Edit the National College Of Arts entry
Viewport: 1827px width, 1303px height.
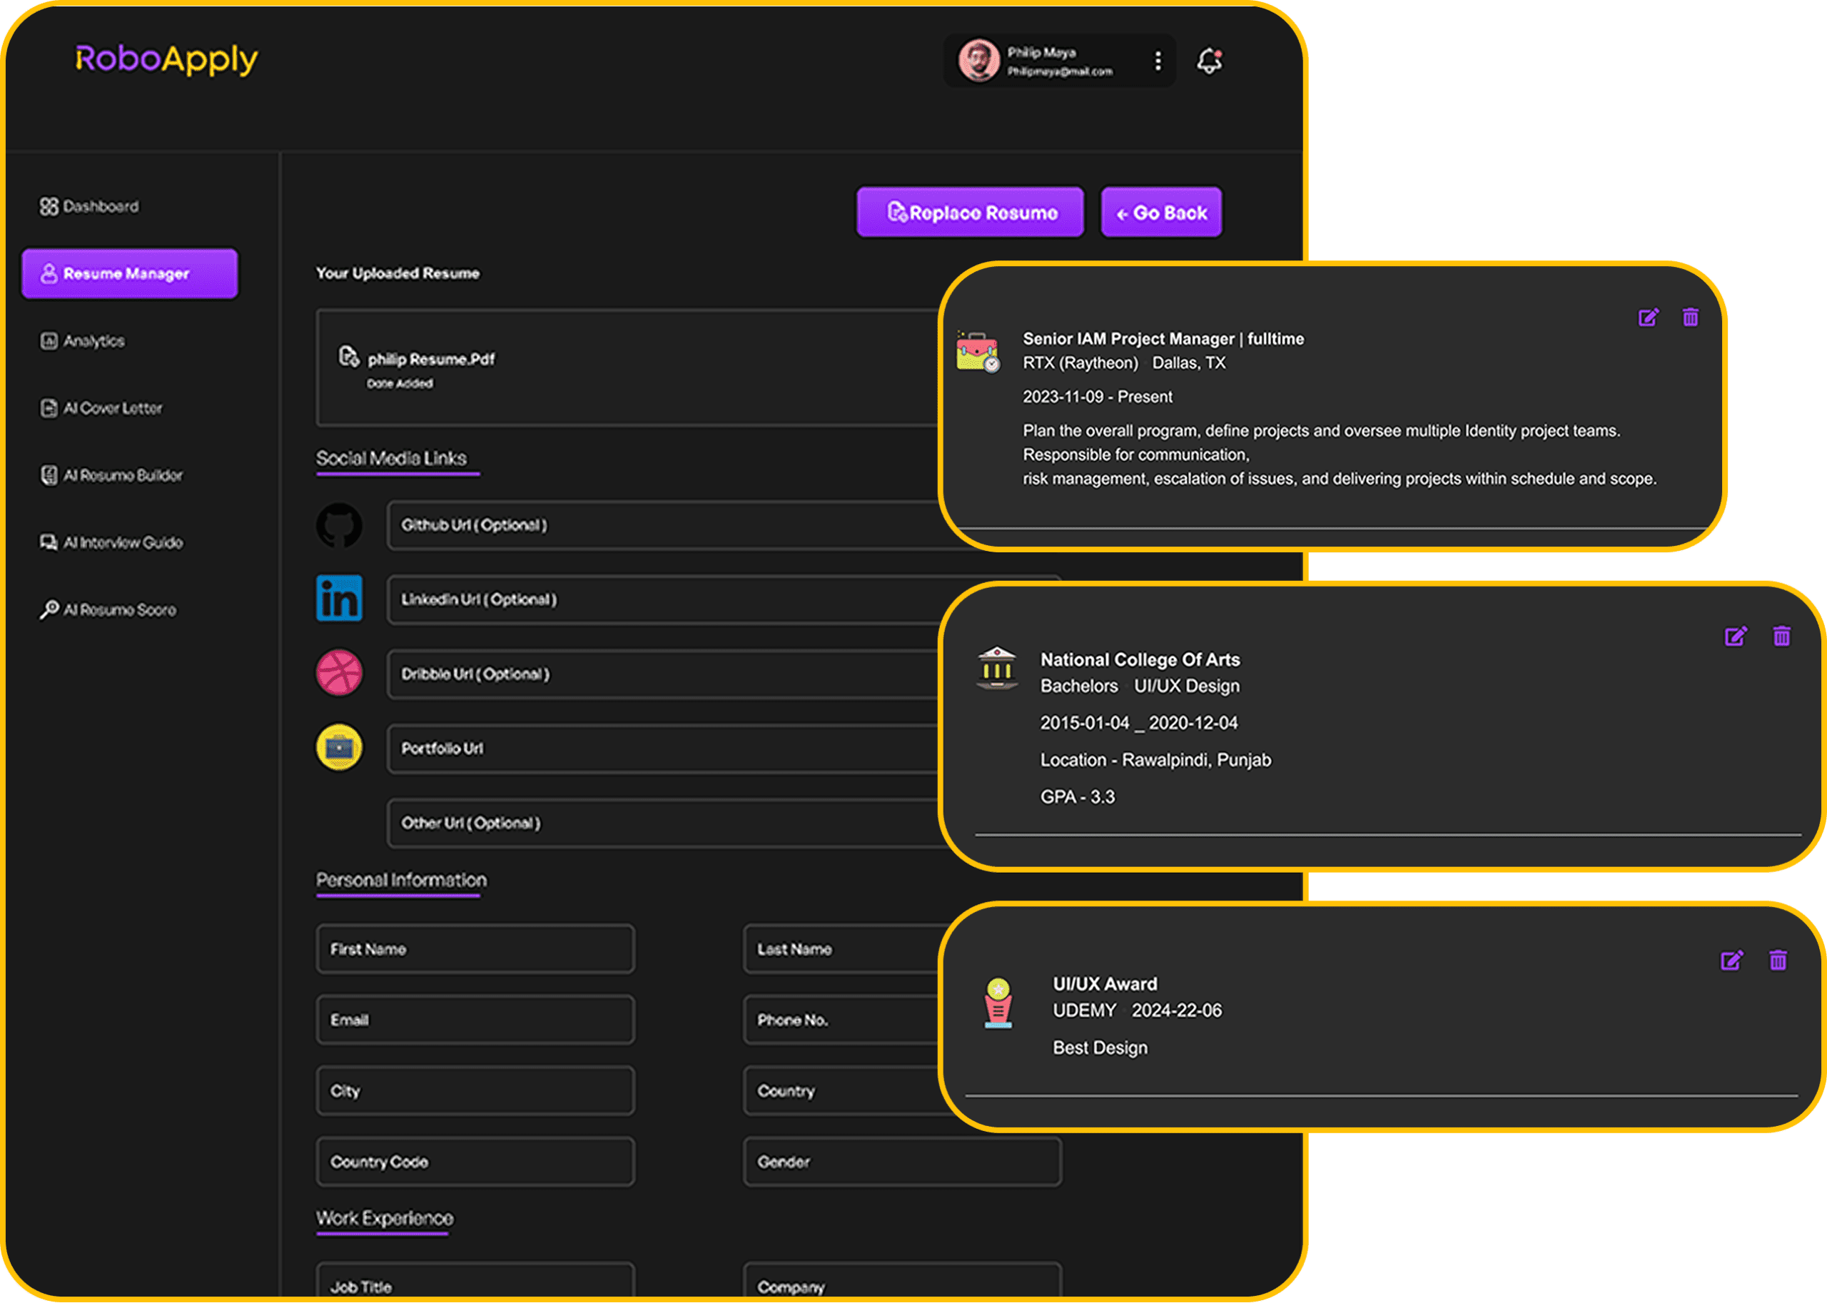1736,637
